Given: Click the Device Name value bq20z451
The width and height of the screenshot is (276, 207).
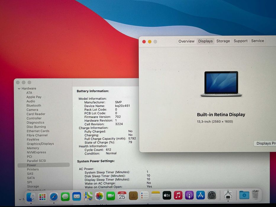Looking at the screenshot, I should [122, 106].
